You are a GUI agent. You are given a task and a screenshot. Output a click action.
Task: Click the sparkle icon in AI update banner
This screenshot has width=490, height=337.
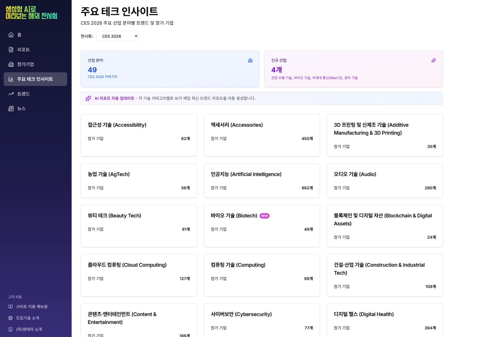[x=88, y=98]
